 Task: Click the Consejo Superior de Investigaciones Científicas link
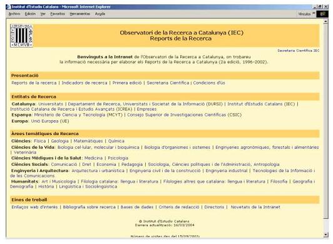click(184, 114)
